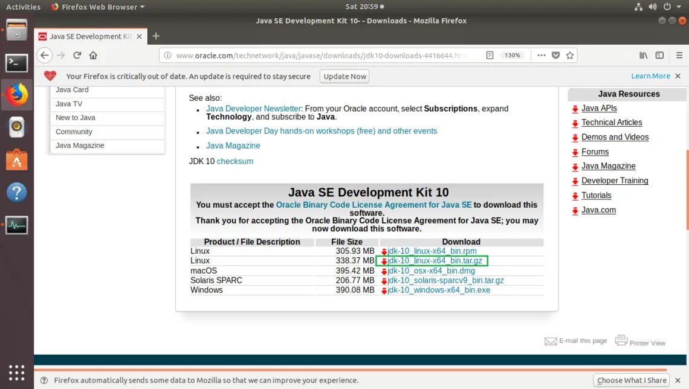Dismiss the data sharing notice bar
Screen dimensions: 689x389
(x=678, y=380)
